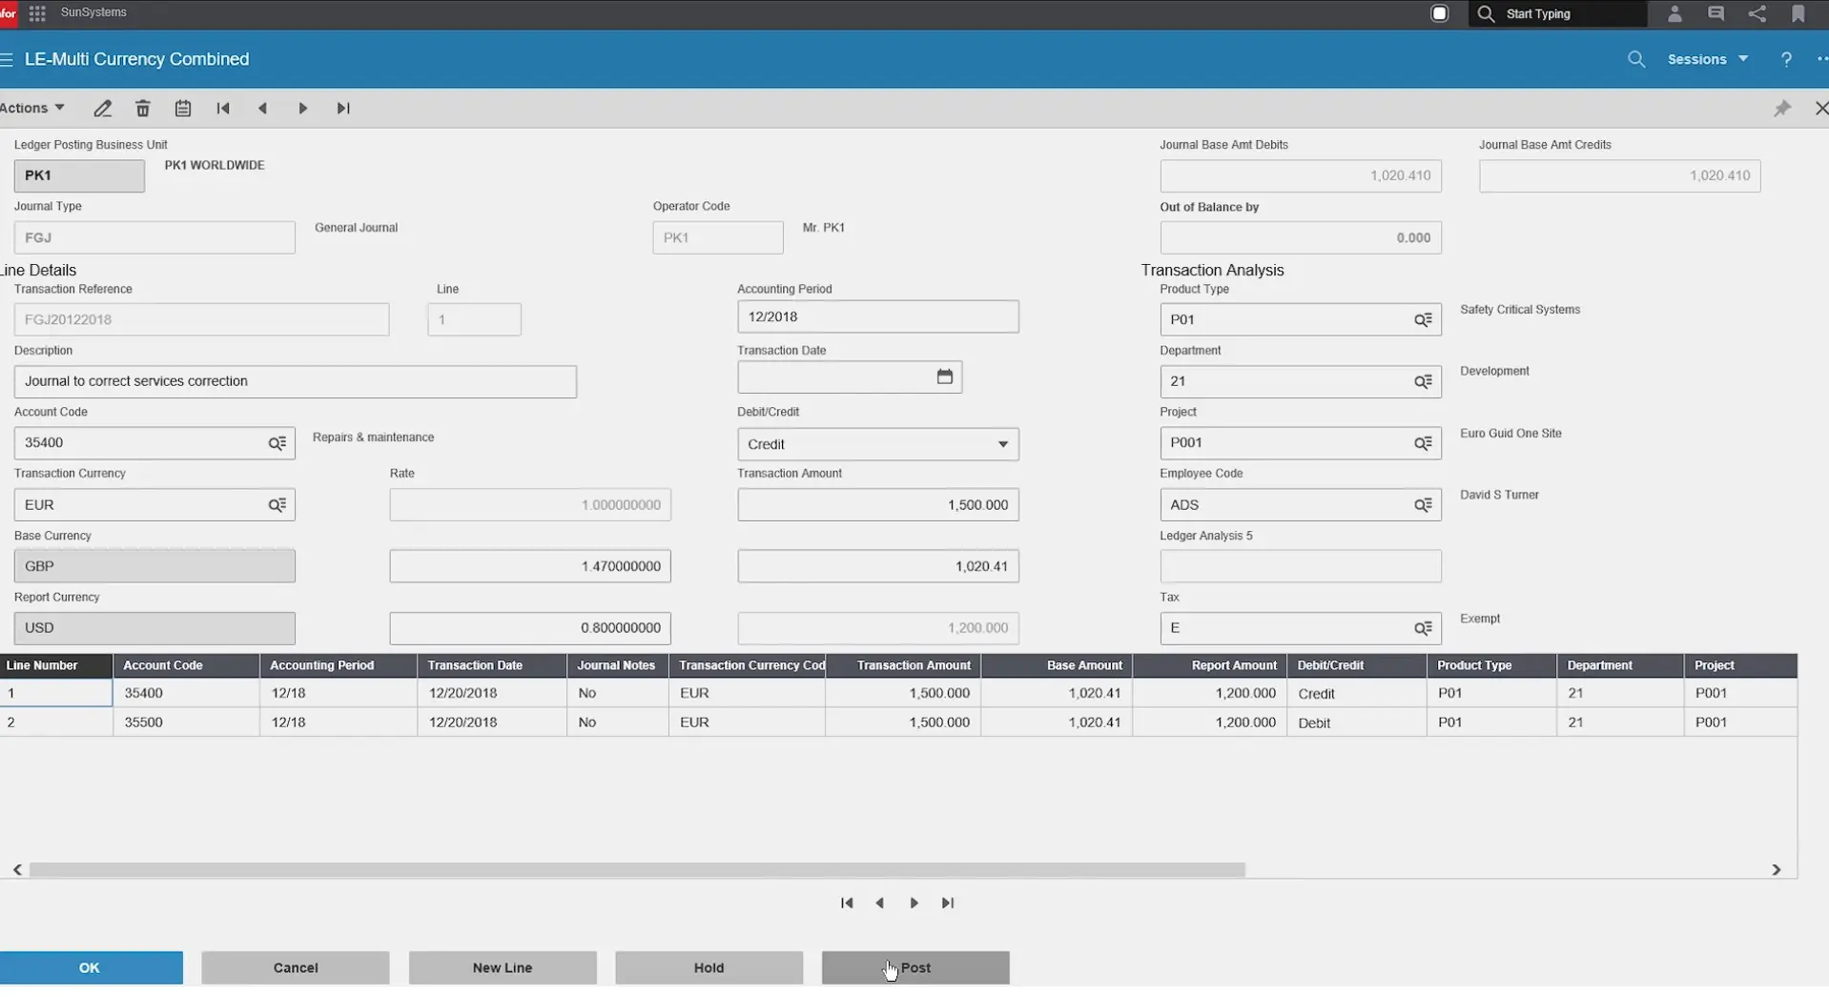Go to previous grid page below table

(880, 904)
